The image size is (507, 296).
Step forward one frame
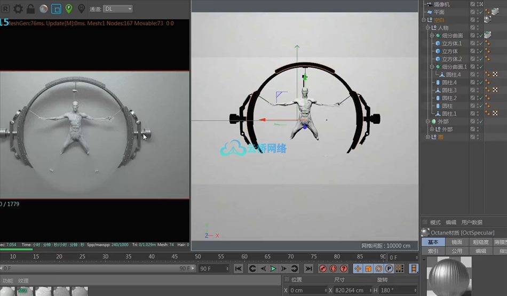283,268
